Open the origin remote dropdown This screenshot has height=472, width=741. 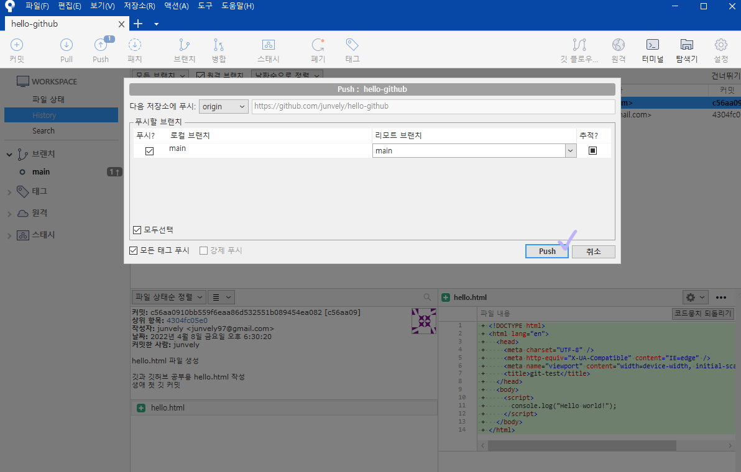[224, 106]
